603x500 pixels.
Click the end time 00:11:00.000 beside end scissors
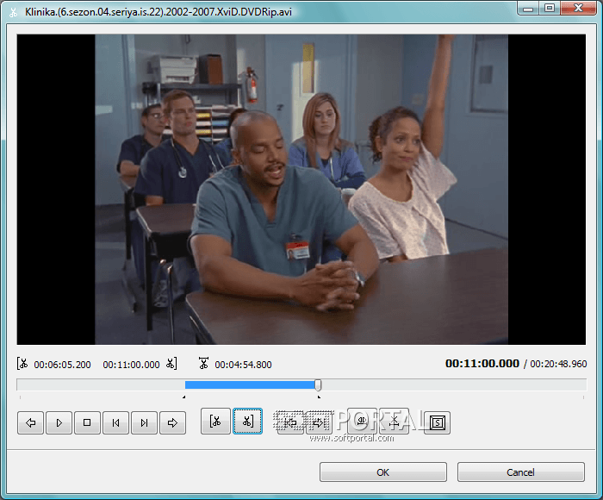coord(131,365)
